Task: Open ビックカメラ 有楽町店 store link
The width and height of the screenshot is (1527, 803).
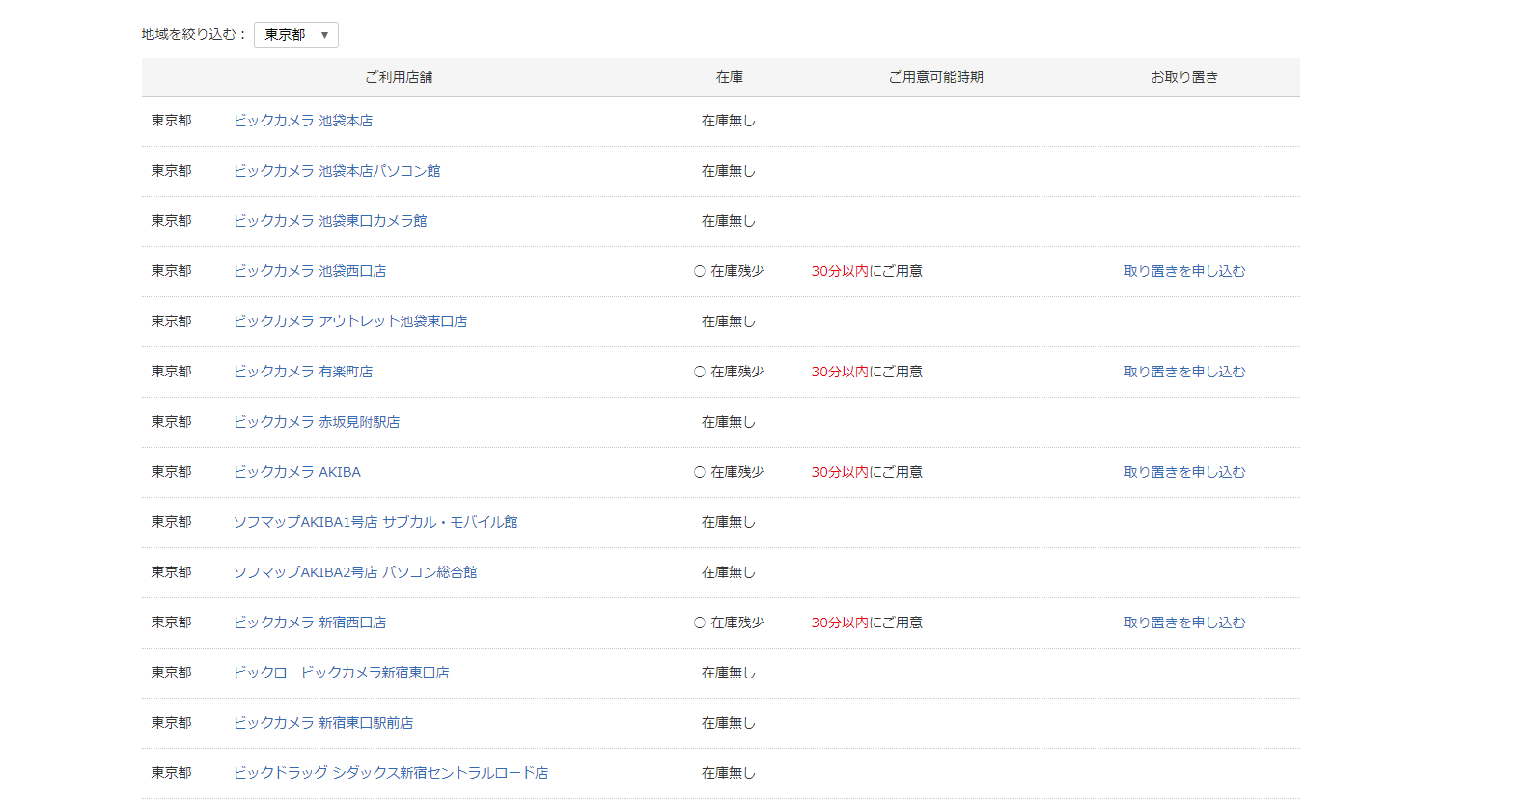Action: coord(303,372)
